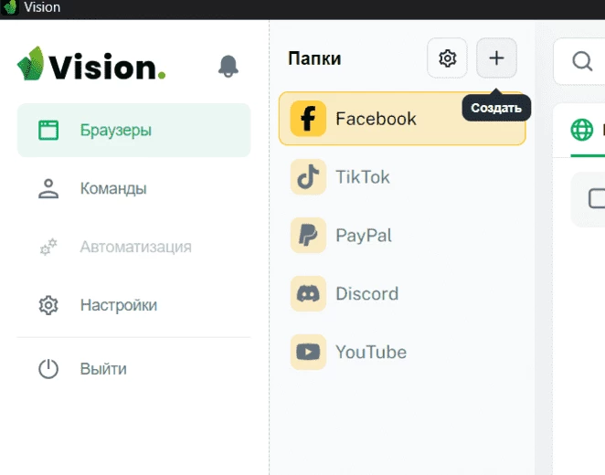605x475 pixels.
Task: Open folder settings gear icon
Action: pyautogui.click(x=447, y=58)
